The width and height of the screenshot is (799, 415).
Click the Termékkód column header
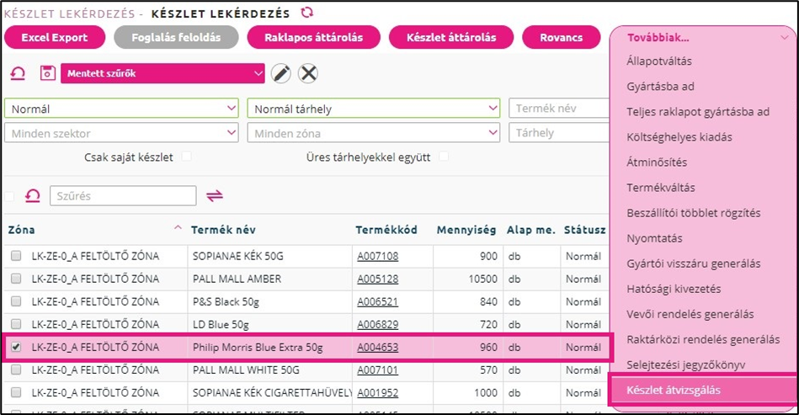click(386, 230)
